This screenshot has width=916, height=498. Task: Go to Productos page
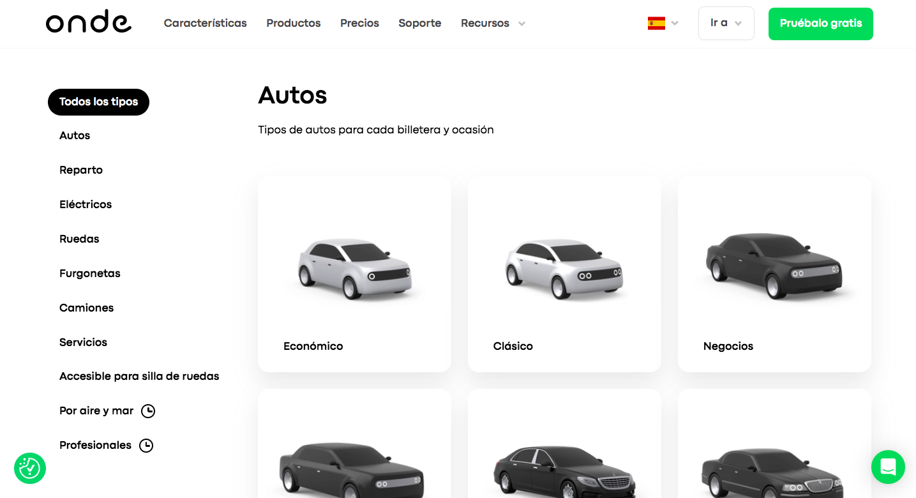(294, 23)
